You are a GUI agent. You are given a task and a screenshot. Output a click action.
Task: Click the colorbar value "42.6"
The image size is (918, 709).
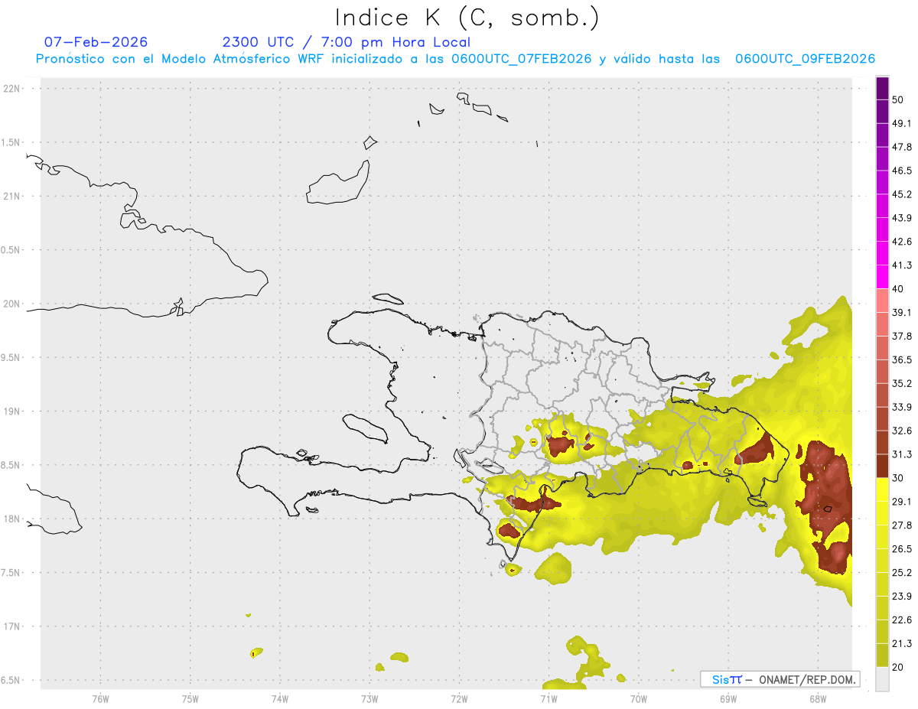click(902, 242)
